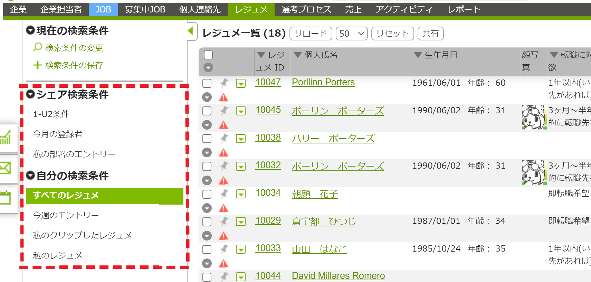This screenshot has height=282, width=591.
Task: Click face photo thumbnail in row 10032
Action: (x=534, y=172)
